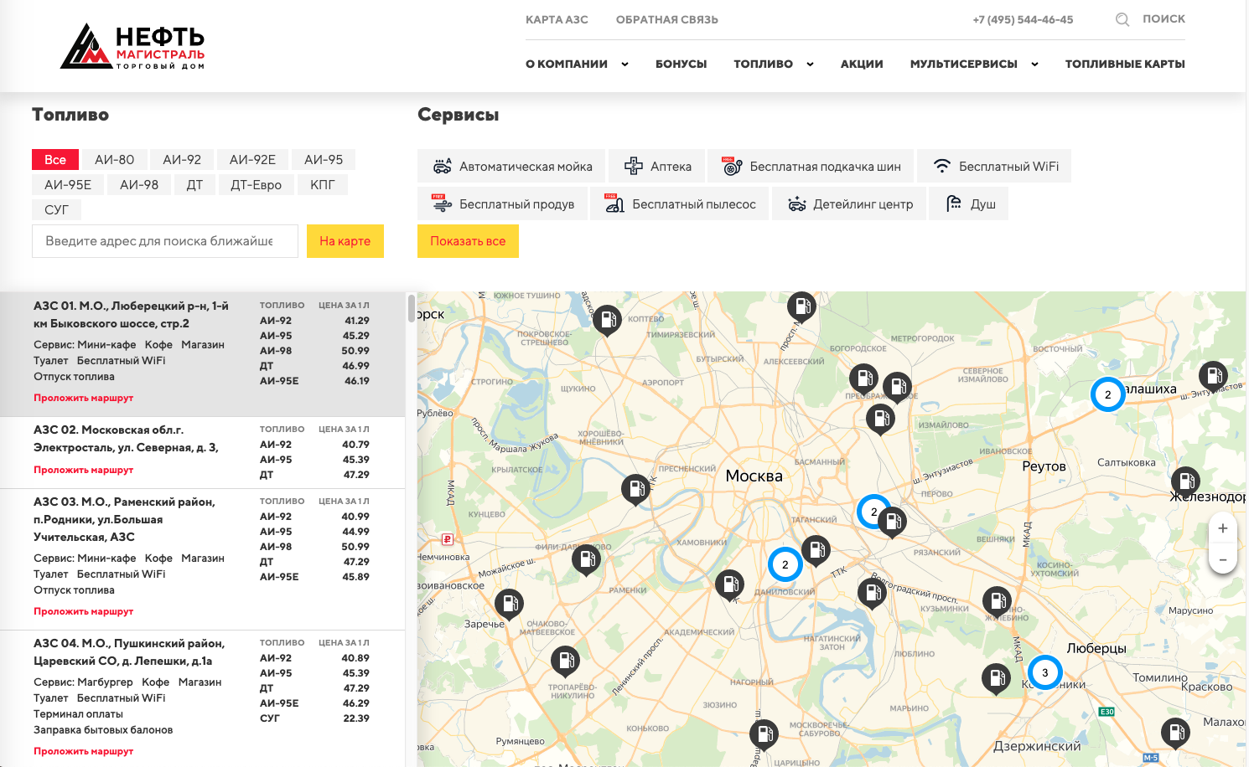The image size is (1249, 767).
Task: Select fuel station marker near Коптево
Action: tap(607, 321)
